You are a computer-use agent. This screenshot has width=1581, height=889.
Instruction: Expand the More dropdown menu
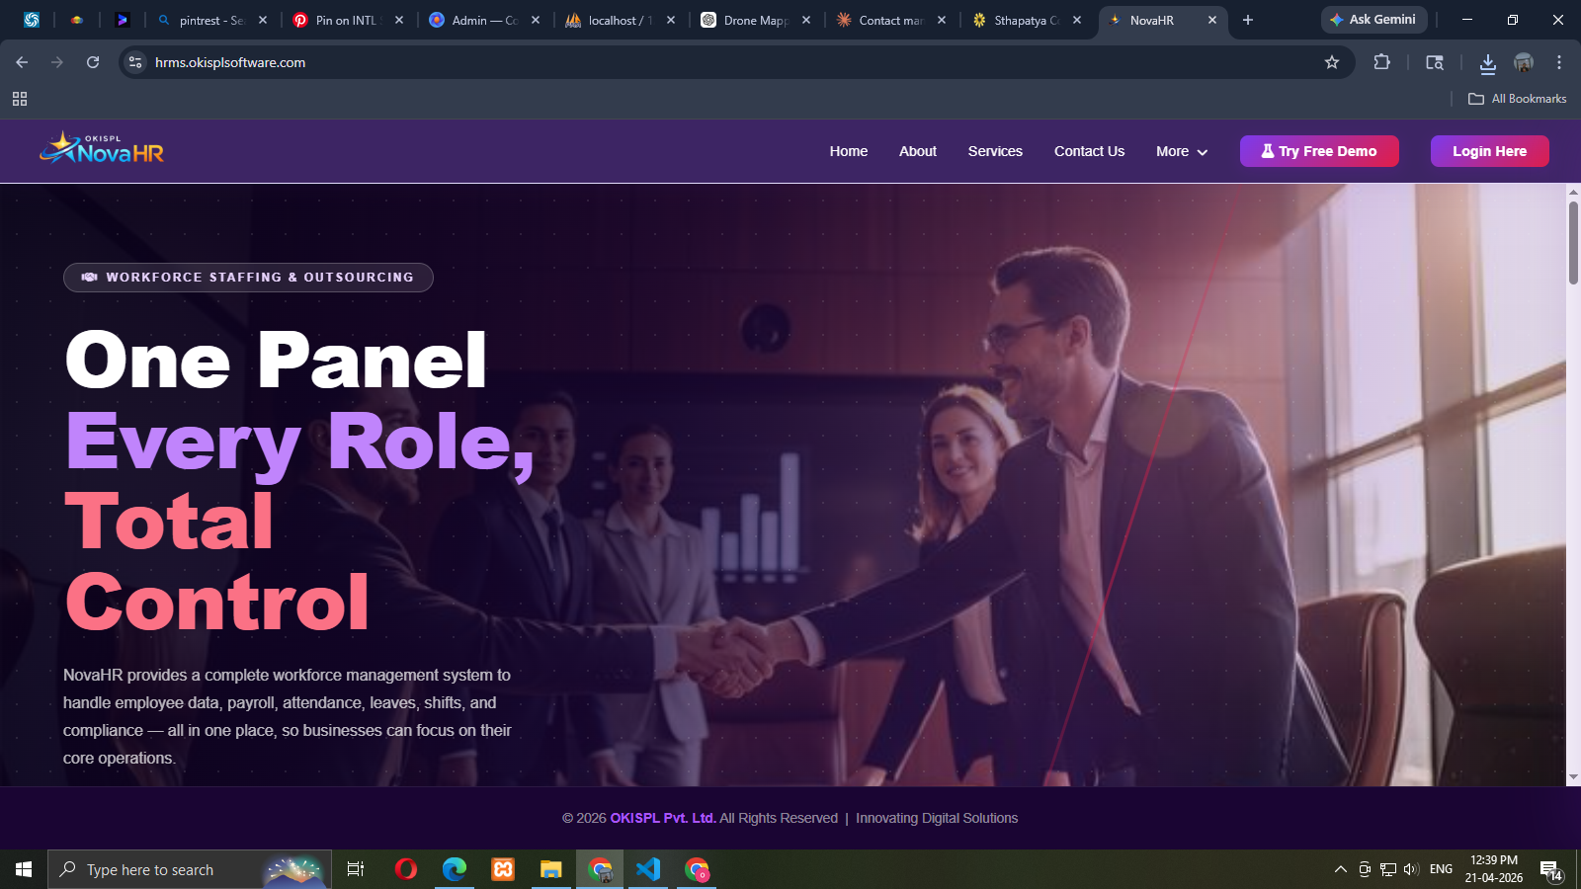[1182, 151]
